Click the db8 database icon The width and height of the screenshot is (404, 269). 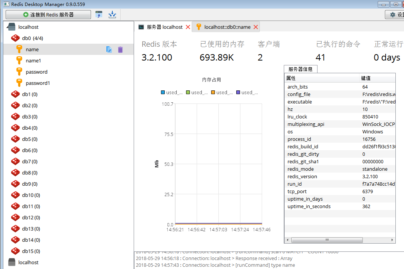pyautogui.click(x=15, y=172)
